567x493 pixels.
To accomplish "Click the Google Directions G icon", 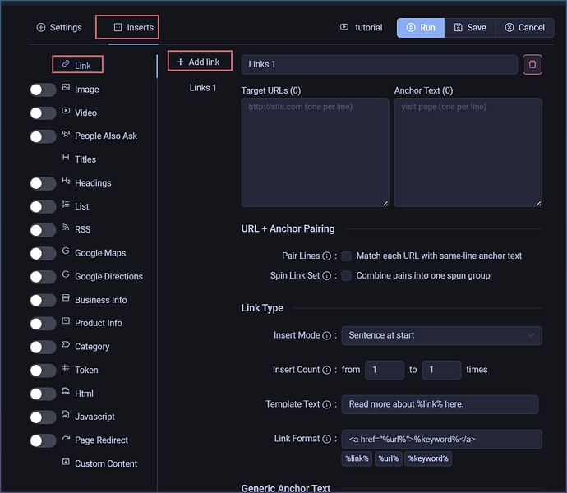I will [66, 274].
